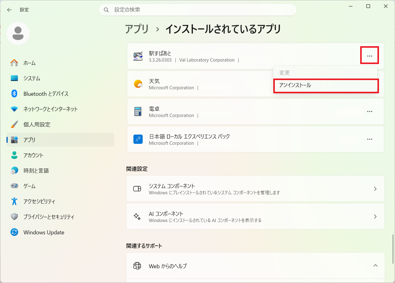Open three-dot menu for 日本語 ローカル エクスペリエンス パック
This screenshot has width=395, height=283.
click(370, 139)
